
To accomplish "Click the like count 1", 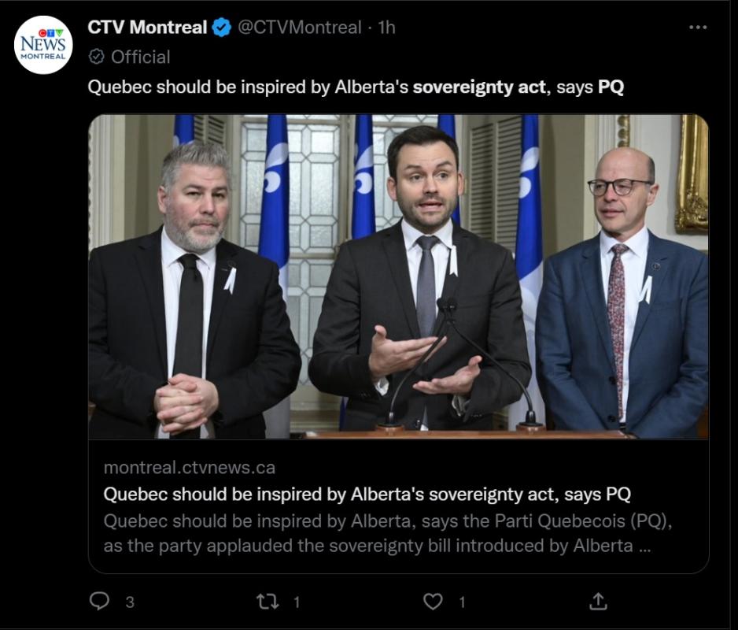I will [x=462, y=602].
